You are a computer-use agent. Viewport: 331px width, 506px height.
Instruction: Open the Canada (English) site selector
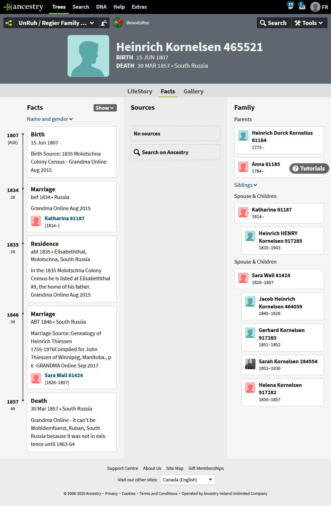(188, 480)
